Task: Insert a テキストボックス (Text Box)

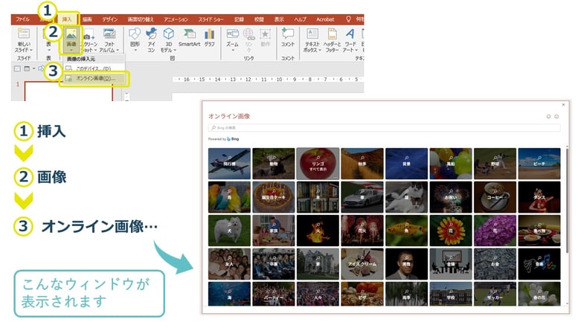Action: 312,39
